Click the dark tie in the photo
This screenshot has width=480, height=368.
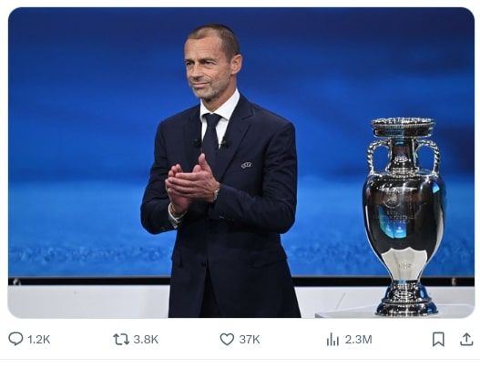212,138
